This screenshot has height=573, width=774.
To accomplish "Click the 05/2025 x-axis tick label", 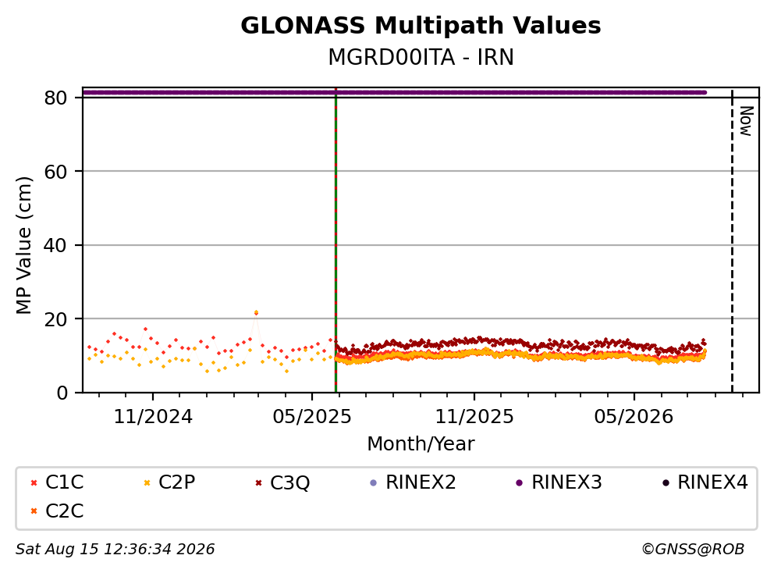I will click(312, 417).
